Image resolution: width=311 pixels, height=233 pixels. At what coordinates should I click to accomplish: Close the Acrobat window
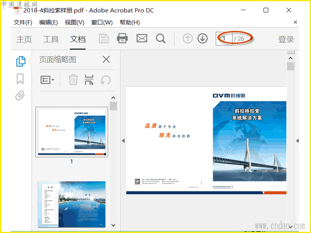coord(289,10)
